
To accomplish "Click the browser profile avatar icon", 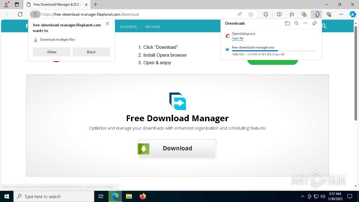I will (6, 4).
